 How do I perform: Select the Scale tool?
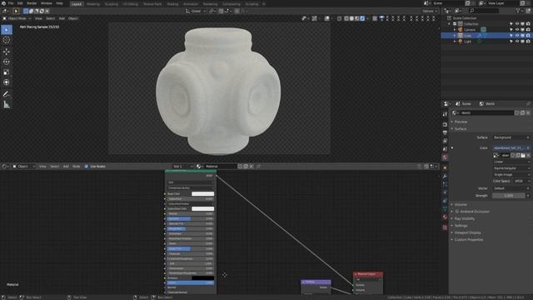[7, 72]
